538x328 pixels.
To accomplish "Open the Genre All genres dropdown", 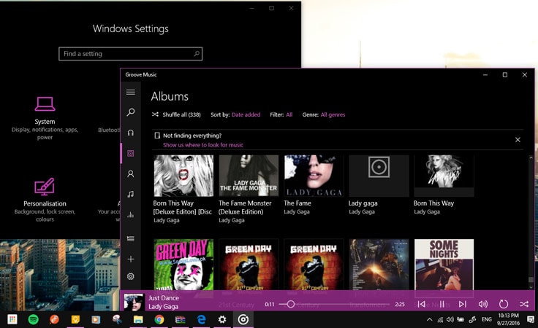I will click(x=333, y=114).
